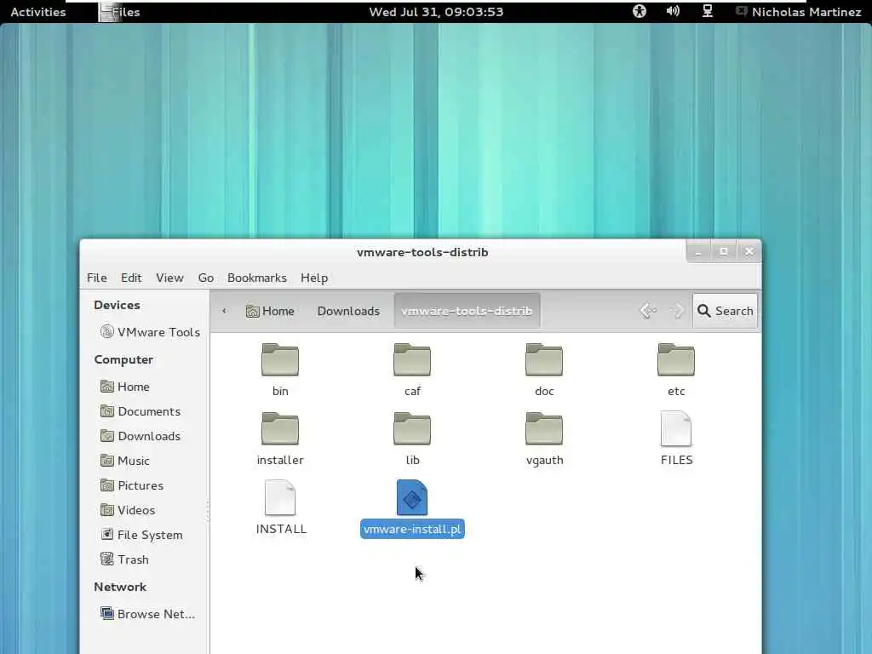Click the Downloads sidebar folder icon
The height and width of the screenshot is (654, 872).
click(106, 435)
